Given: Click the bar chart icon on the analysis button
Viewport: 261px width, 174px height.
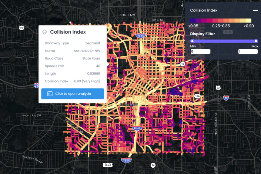Looking at the screenshot, I should point(50,94).
